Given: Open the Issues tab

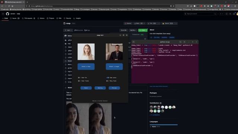Looking at the screenshot, I should (x=15, y=18).
